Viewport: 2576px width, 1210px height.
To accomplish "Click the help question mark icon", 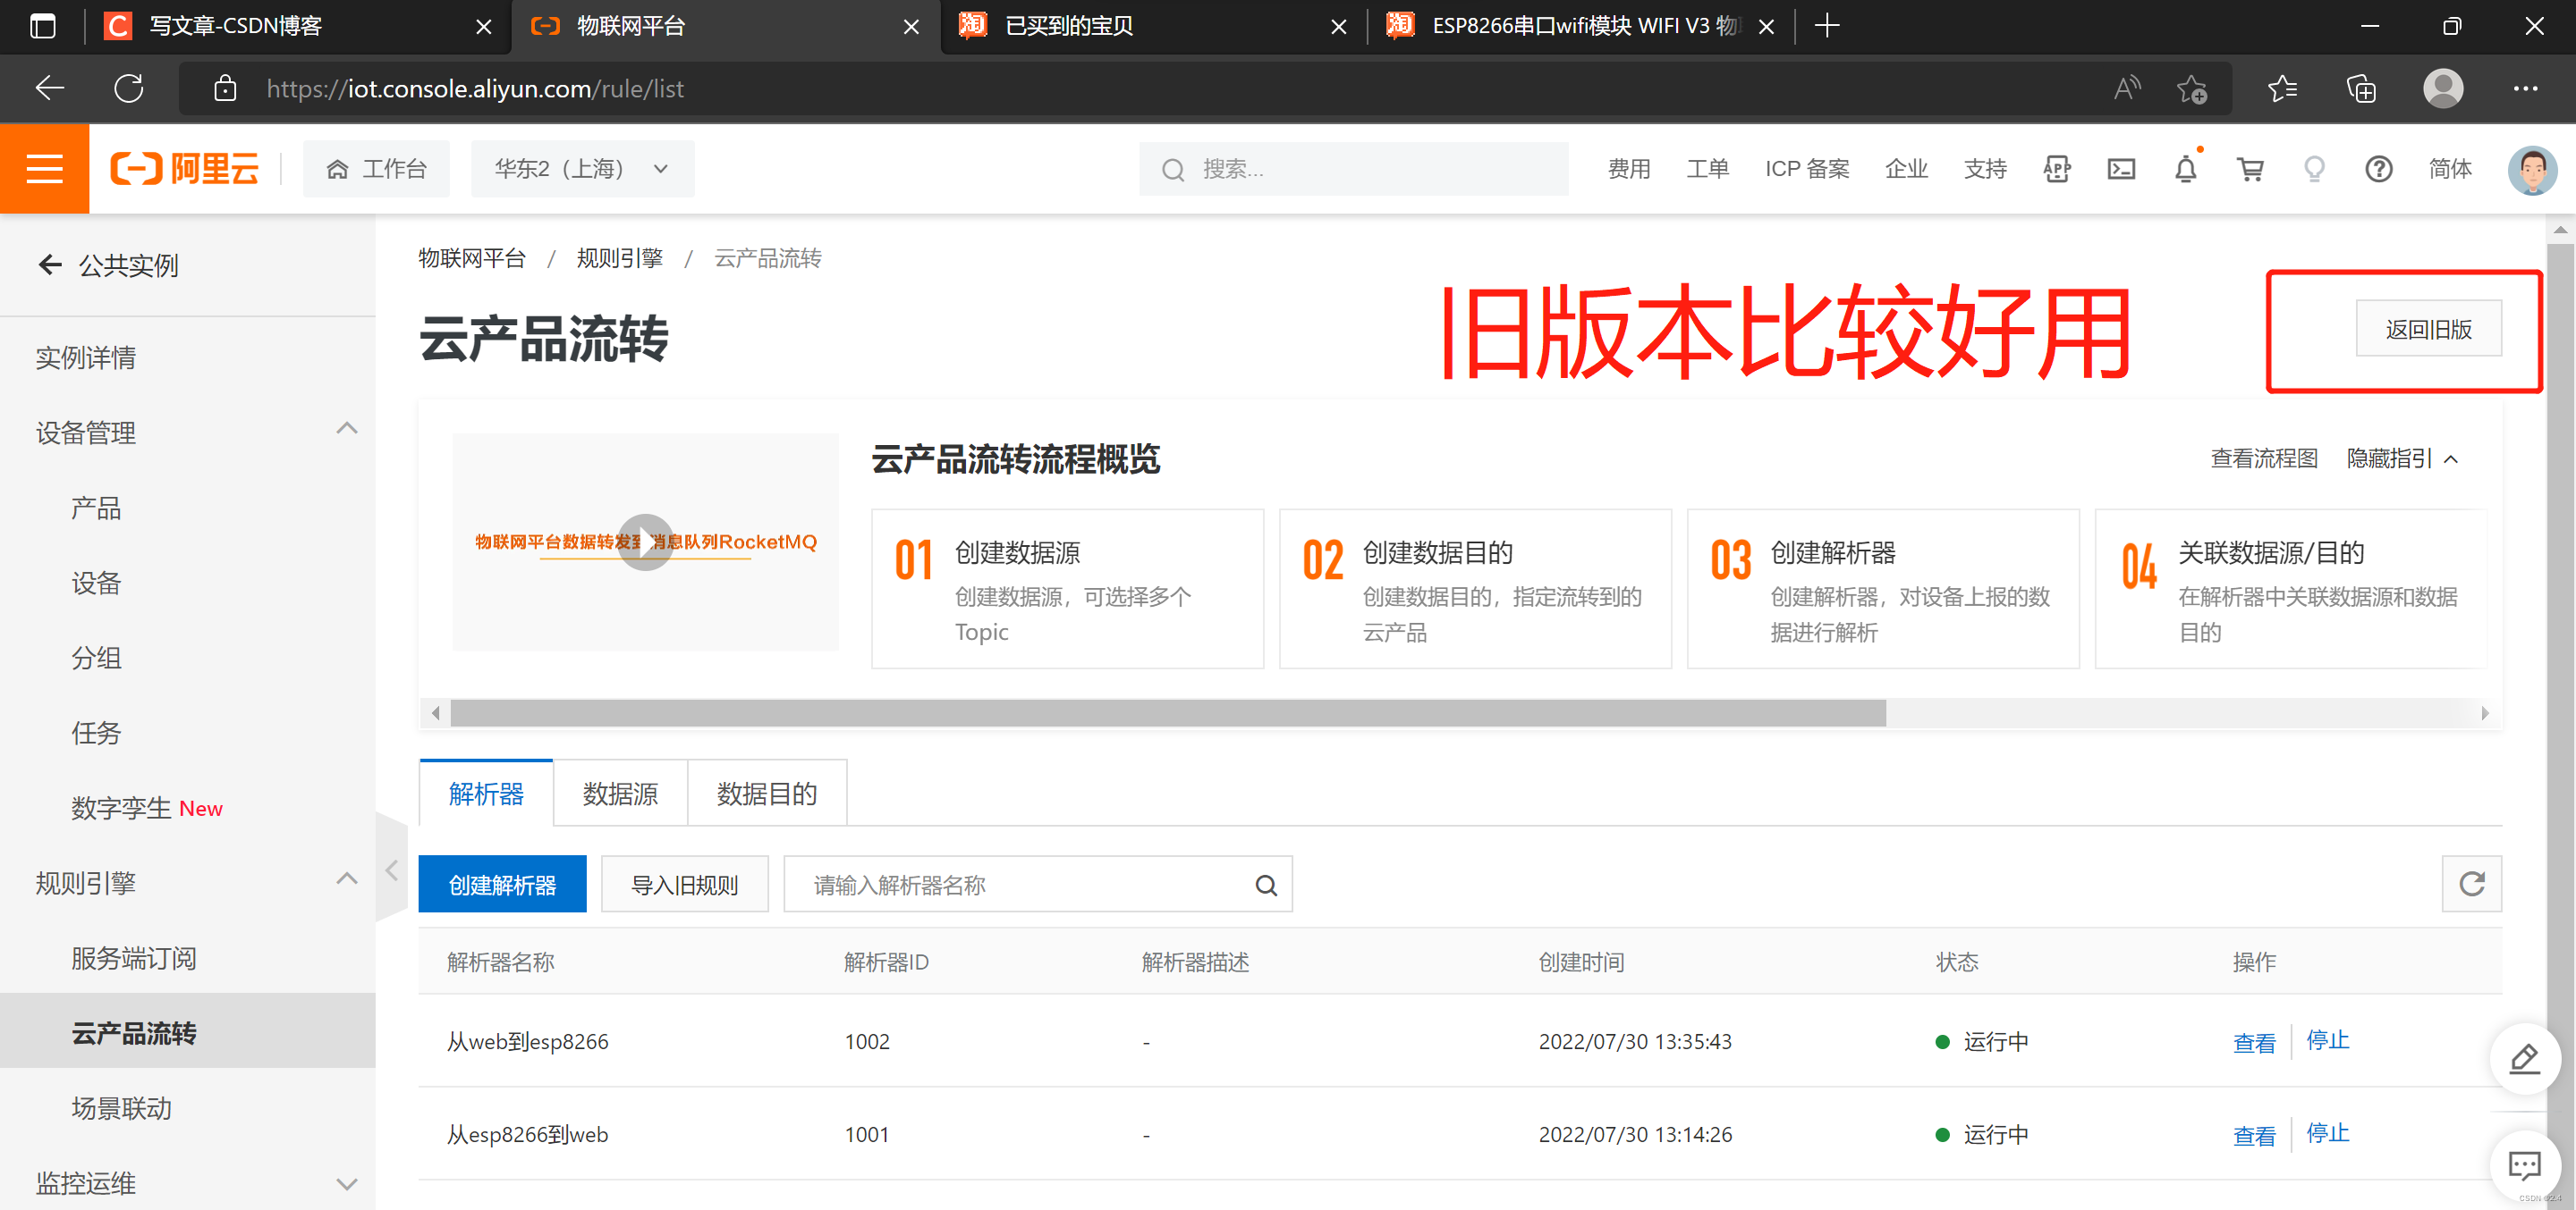I will [2378, 170].
